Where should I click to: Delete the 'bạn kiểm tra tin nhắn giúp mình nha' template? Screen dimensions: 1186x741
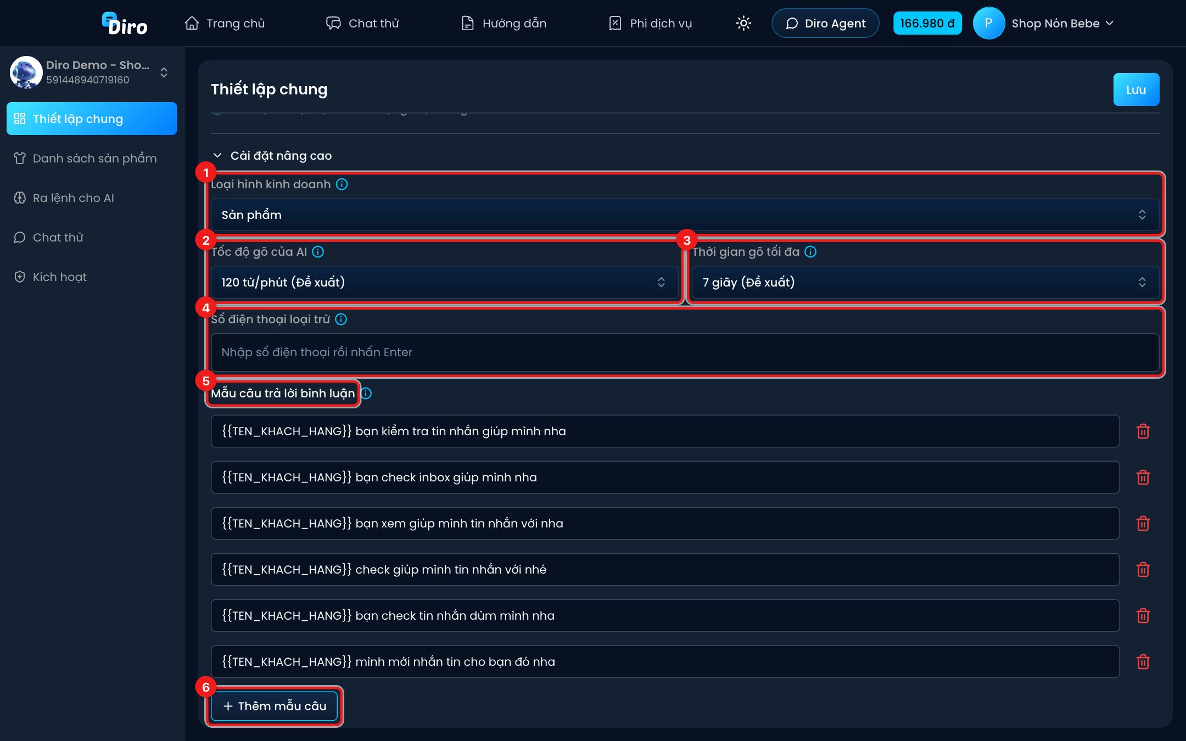[1143, 431]
